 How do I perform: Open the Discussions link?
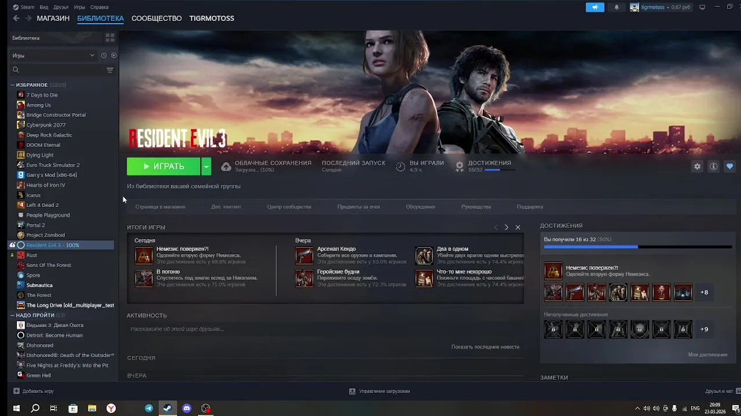pyautogui.click(x=420, y=207)
